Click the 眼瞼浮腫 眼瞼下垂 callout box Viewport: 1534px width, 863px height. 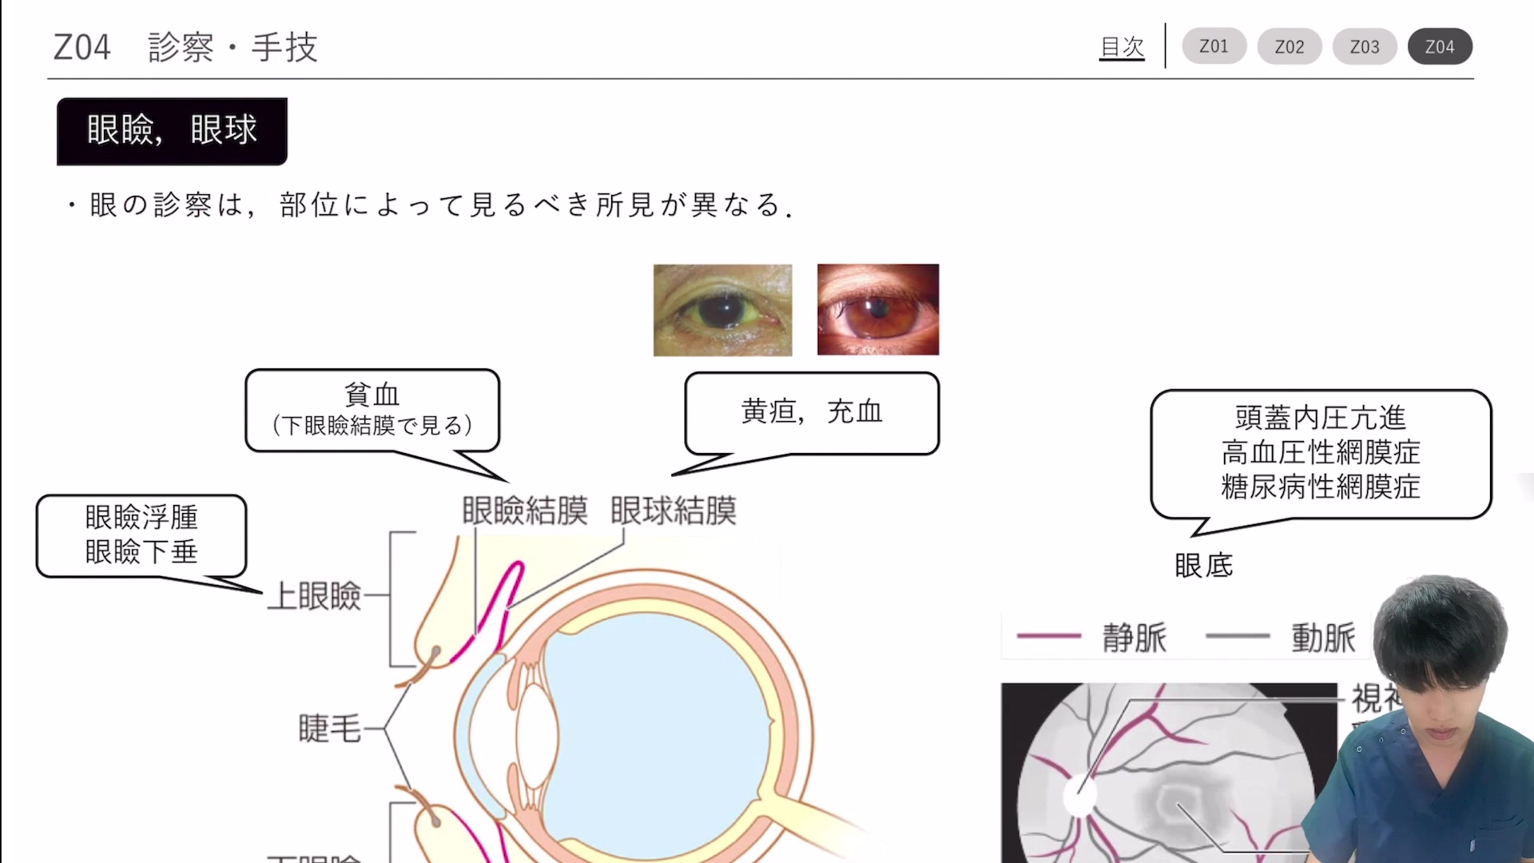tap(141, 535)
